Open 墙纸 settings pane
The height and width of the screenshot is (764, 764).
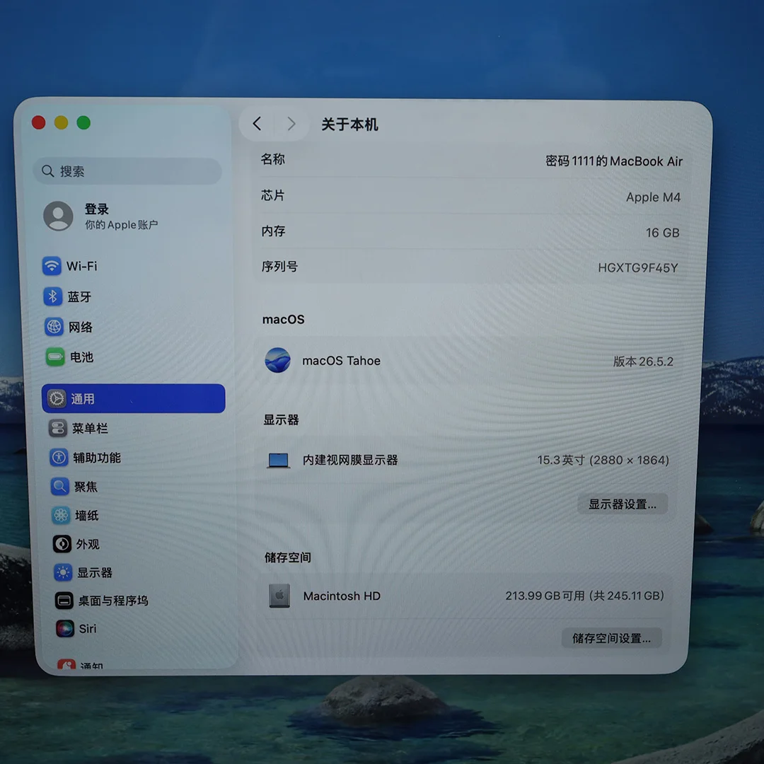coord(87,515)
